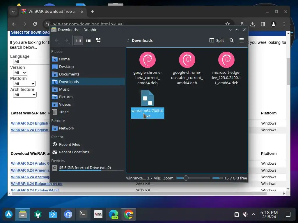Open Music in Places sidebar
The image size is (298, 223).
coord(88,89)
